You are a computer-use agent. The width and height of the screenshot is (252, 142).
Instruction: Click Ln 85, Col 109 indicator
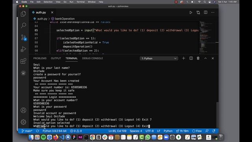click(117, 131)
